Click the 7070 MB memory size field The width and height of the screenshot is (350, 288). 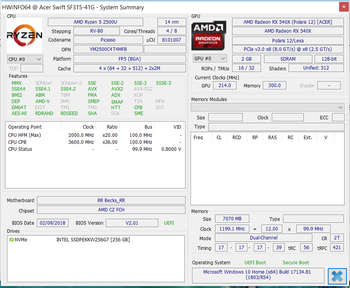tap(232, 218)
